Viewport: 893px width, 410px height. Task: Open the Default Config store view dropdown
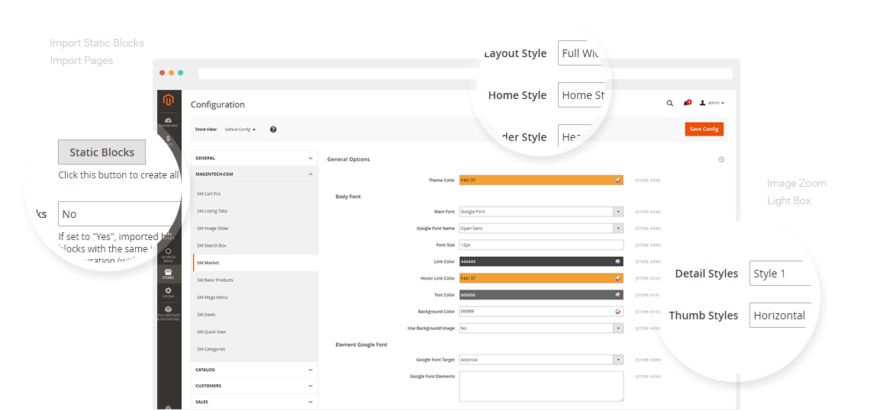tap(240, 130)
